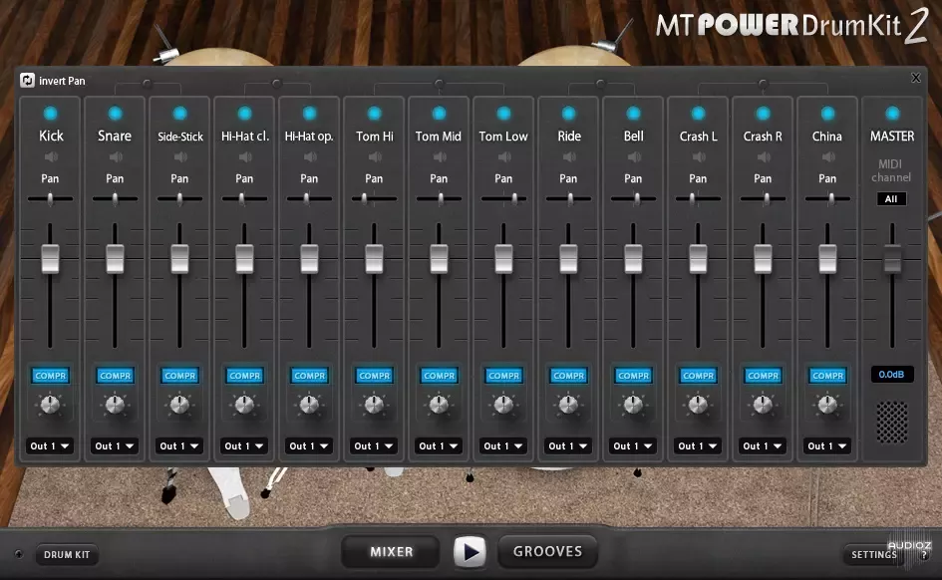
Task: Mute the Hi-Hat cl. speaker icon
Action: pos(245,156)
